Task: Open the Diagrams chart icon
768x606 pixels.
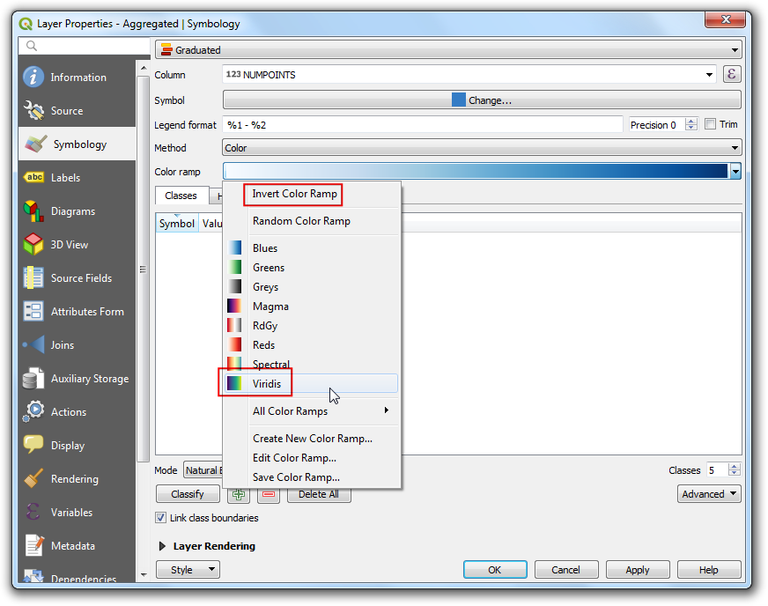Action: click(x=33, y=211)
